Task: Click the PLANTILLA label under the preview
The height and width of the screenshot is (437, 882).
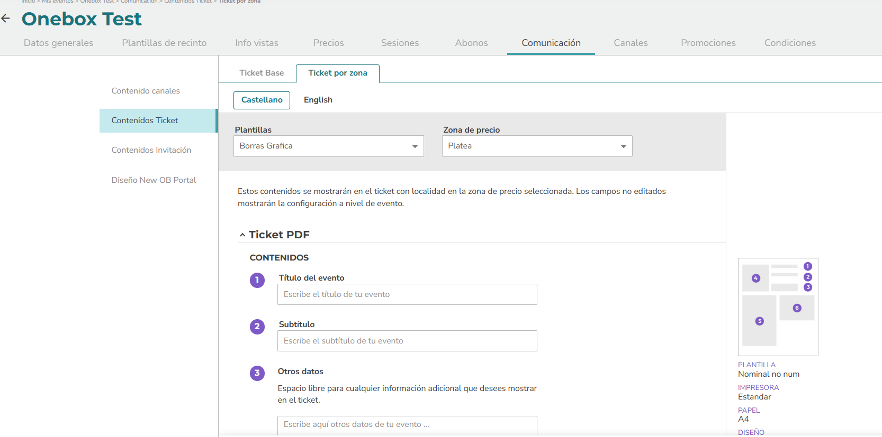Action: [x=757, y=365]
